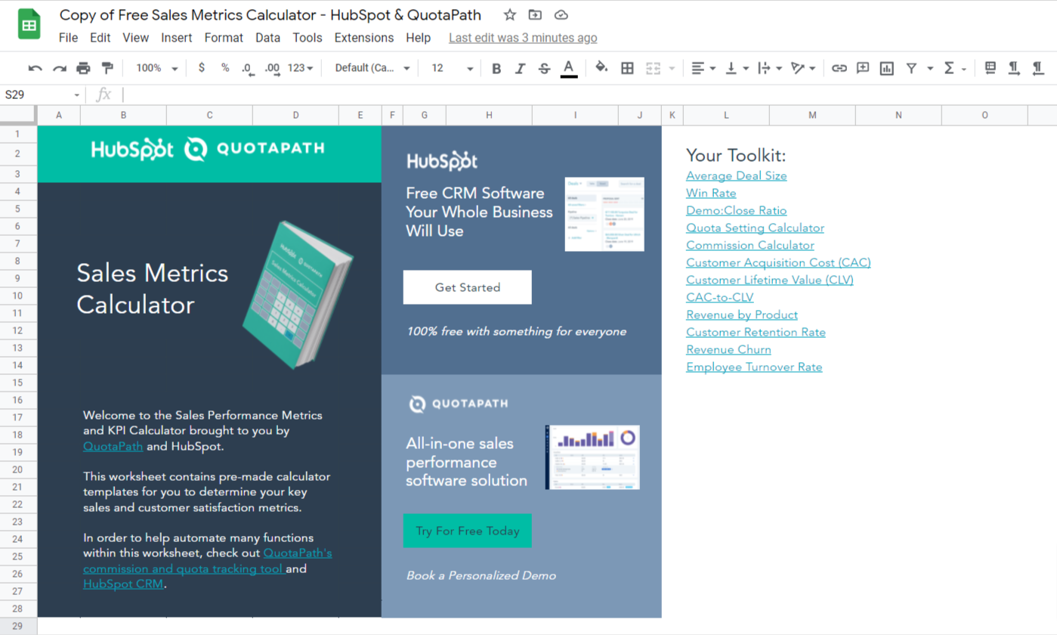Screen dimensions: 1057x635
Task: Click the HubSpot CRM link
Action: click(123, 584)
